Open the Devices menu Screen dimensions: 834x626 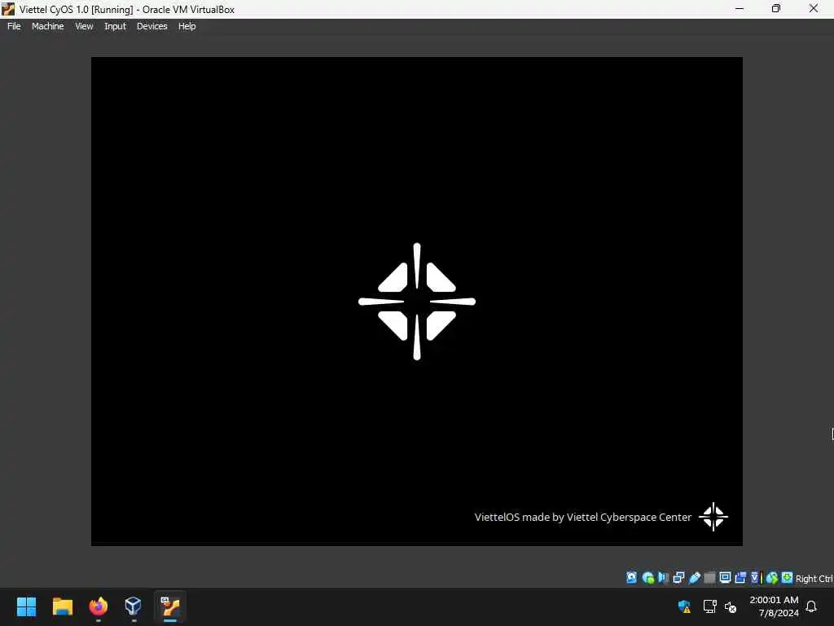point(152,26)
